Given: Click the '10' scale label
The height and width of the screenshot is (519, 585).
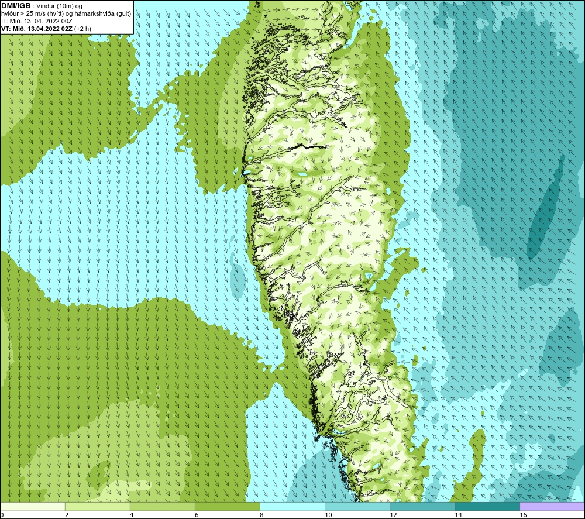Looking at the screenshot, I should 328,515.
